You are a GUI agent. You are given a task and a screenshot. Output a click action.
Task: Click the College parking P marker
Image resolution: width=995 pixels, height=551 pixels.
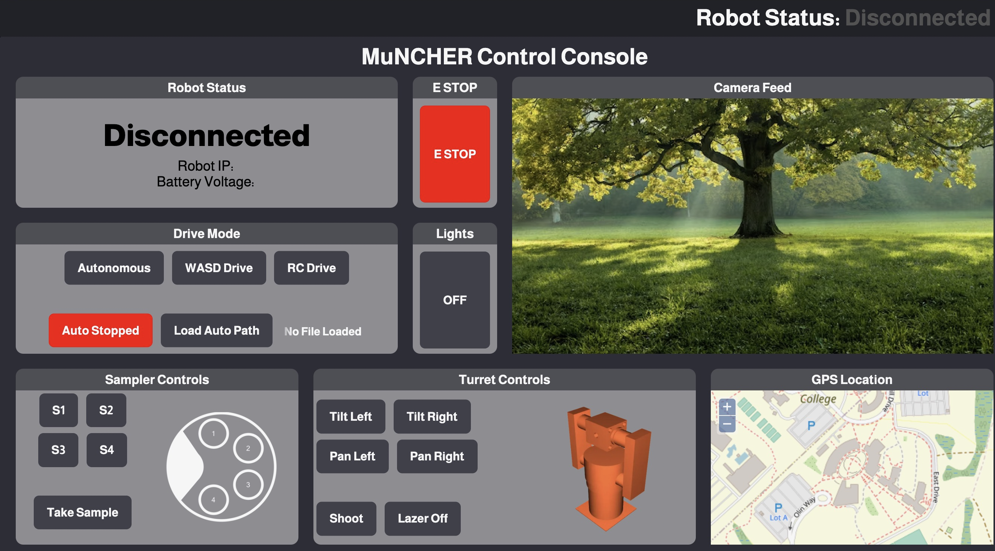[x=811, y=425]
